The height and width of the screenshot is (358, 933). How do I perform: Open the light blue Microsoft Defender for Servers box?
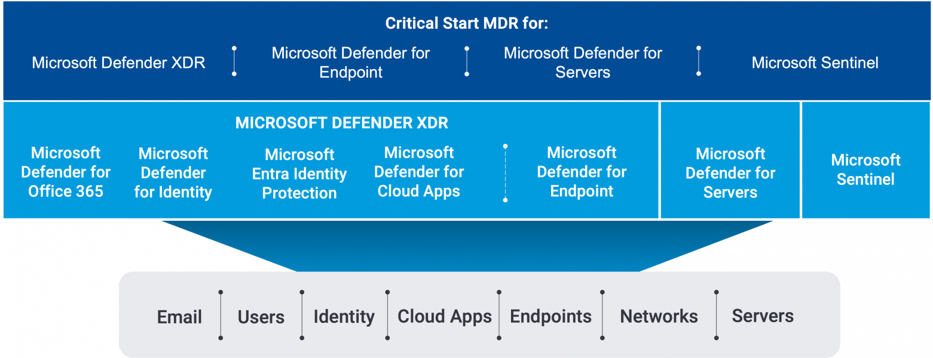[x=730, y=172]
